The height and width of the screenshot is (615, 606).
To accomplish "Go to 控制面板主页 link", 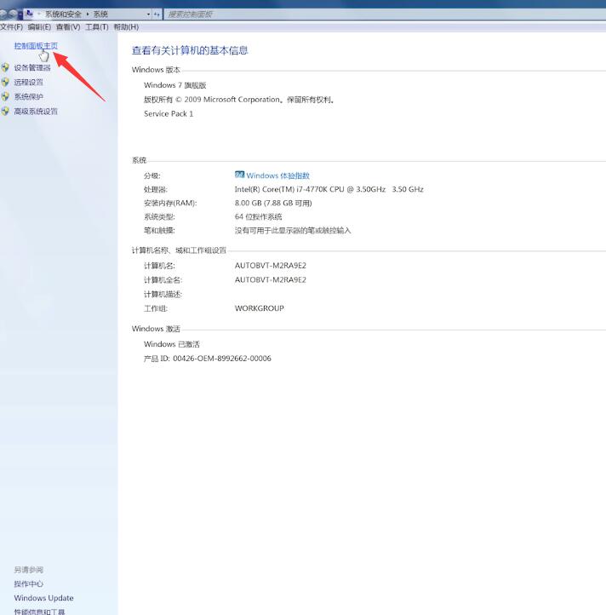I will (36, 46).
